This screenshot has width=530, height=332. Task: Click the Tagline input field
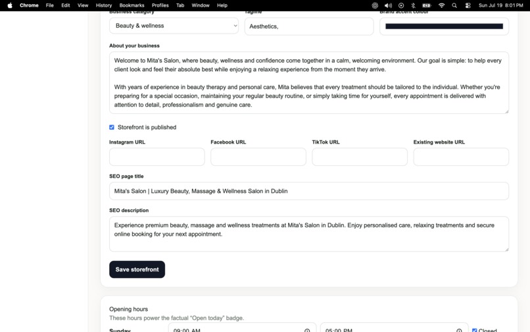pyautogui.click(x=309, y=26)
